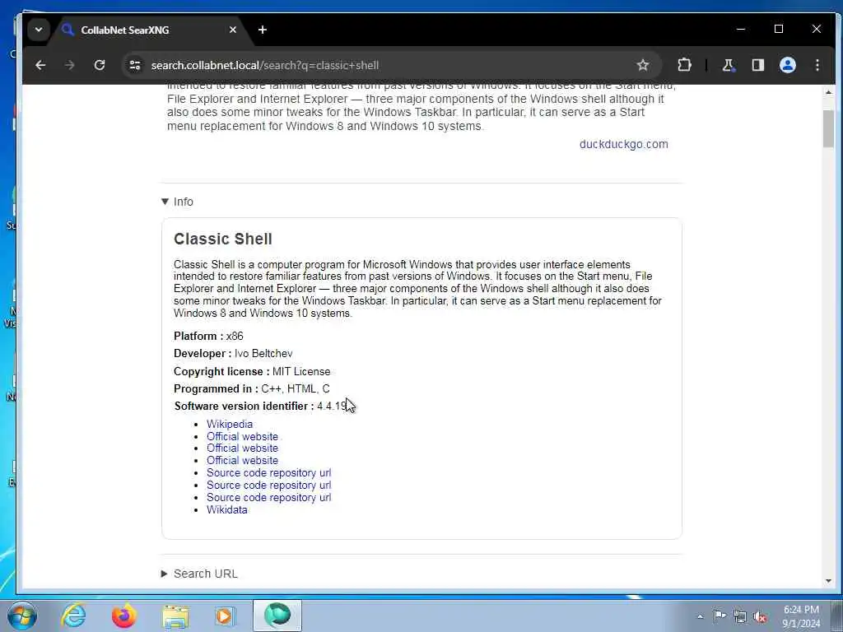Launch Firefox from the taskbar
Viewport: 843px width, 632px height.
click(124, 616)
